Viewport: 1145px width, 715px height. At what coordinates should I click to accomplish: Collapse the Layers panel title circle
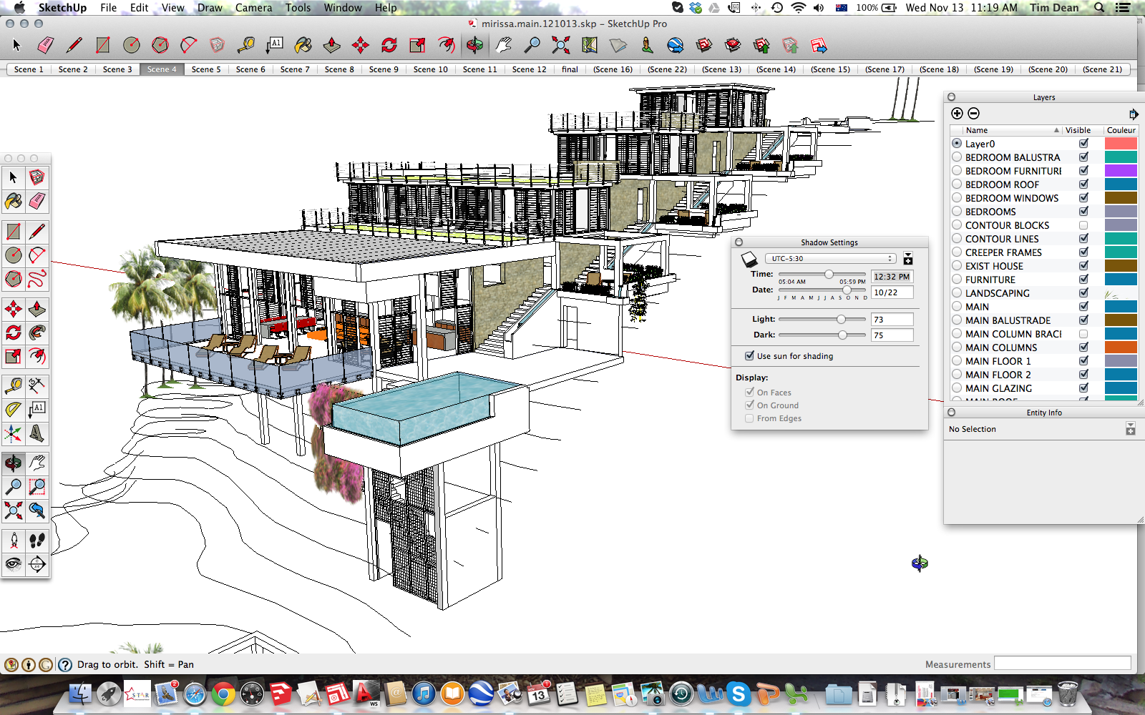pyautogui.click(x=951, y=97)
